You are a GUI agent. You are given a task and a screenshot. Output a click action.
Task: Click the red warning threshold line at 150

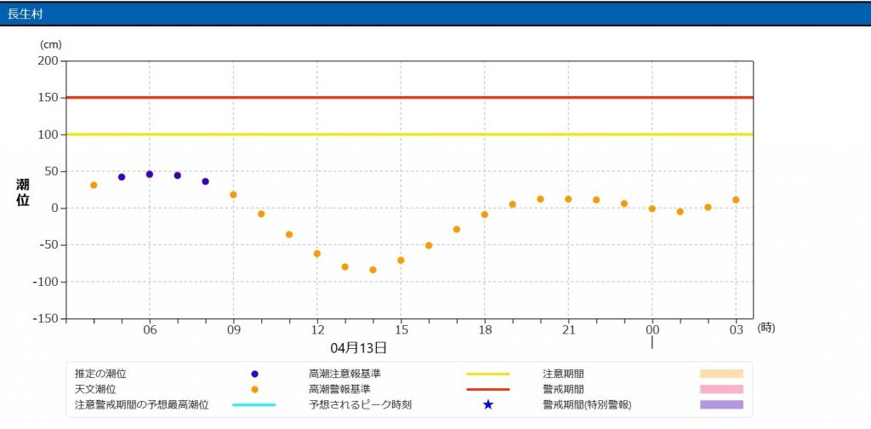point(409,98)
